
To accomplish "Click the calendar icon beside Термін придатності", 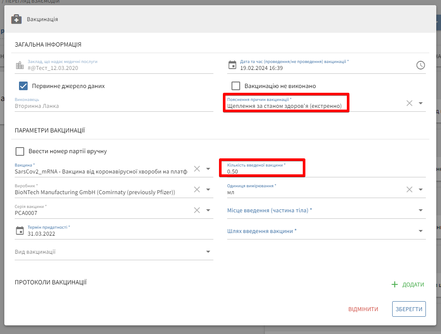I will coord(19,231).
